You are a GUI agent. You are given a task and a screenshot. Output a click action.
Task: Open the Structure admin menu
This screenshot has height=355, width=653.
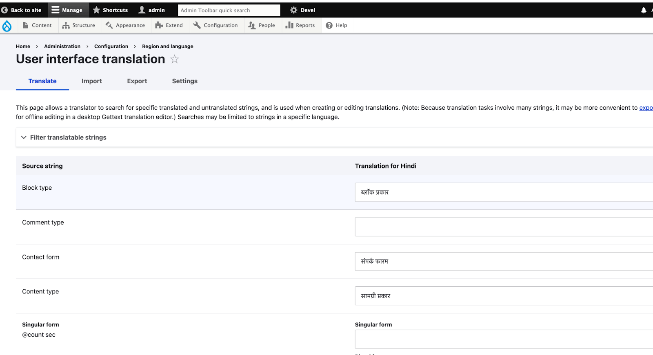pyautogui.click(x=78, y=25)
